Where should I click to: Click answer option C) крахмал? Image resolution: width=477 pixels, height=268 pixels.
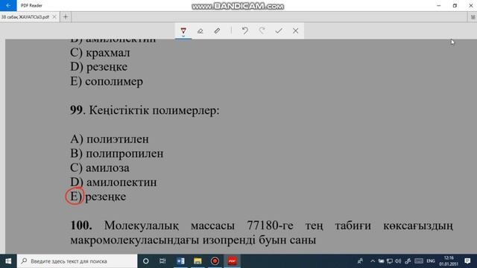pyautogui.click(x=100, y=53)
